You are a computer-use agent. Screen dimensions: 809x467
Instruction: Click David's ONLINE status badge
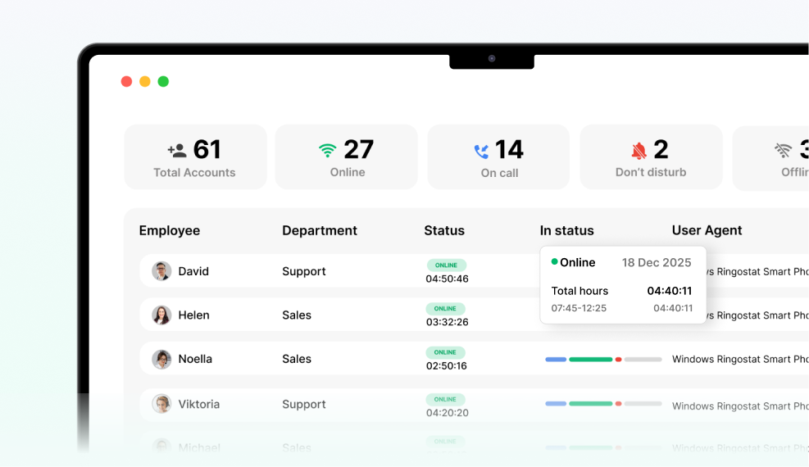pos(446,265)
